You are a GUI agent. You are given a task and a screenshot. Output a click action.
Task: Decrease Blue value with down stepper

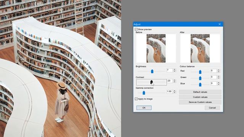tap(218, 84)
